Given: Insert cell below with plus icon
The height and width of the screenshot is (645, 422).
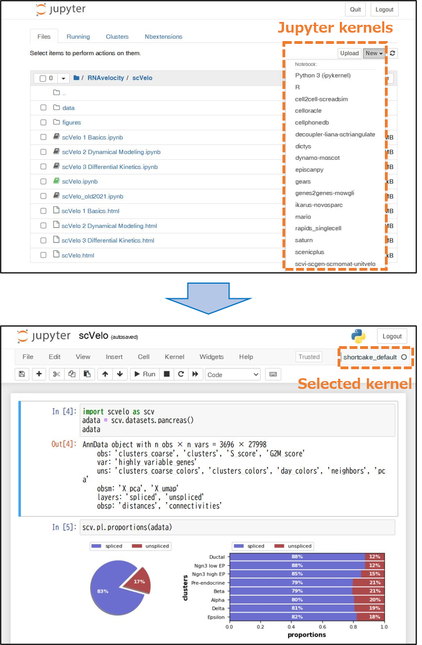Looking at the screenshot, I should (x=39, y=374).
